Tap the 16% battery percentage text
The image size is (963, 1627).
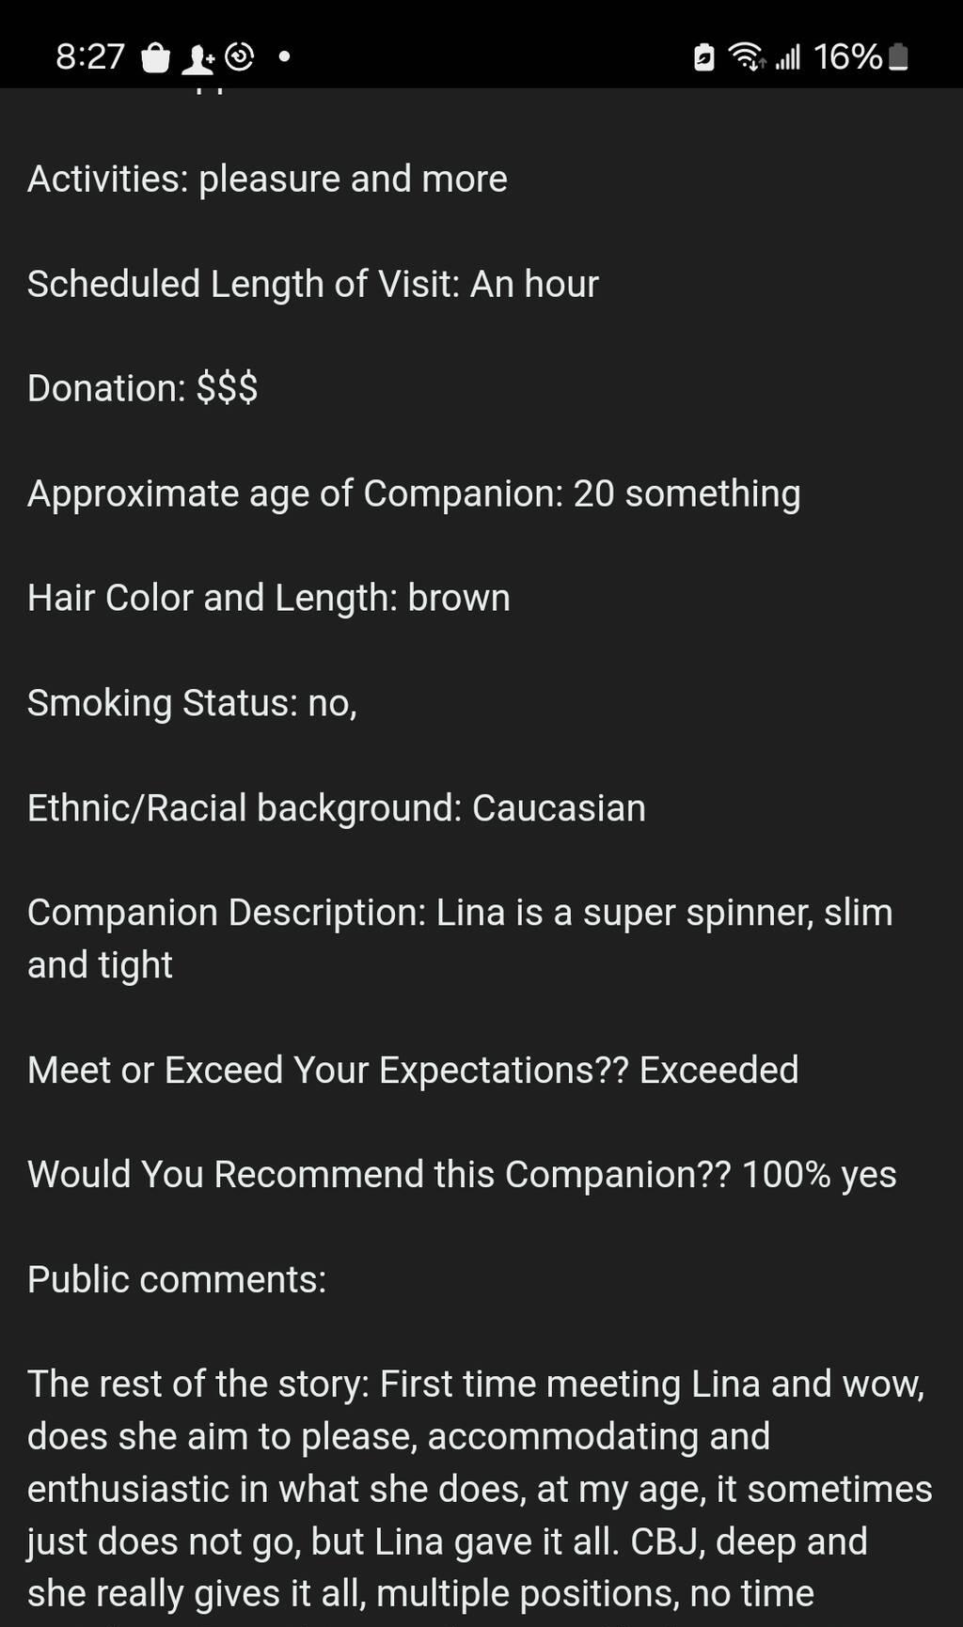tap(847, 57)
